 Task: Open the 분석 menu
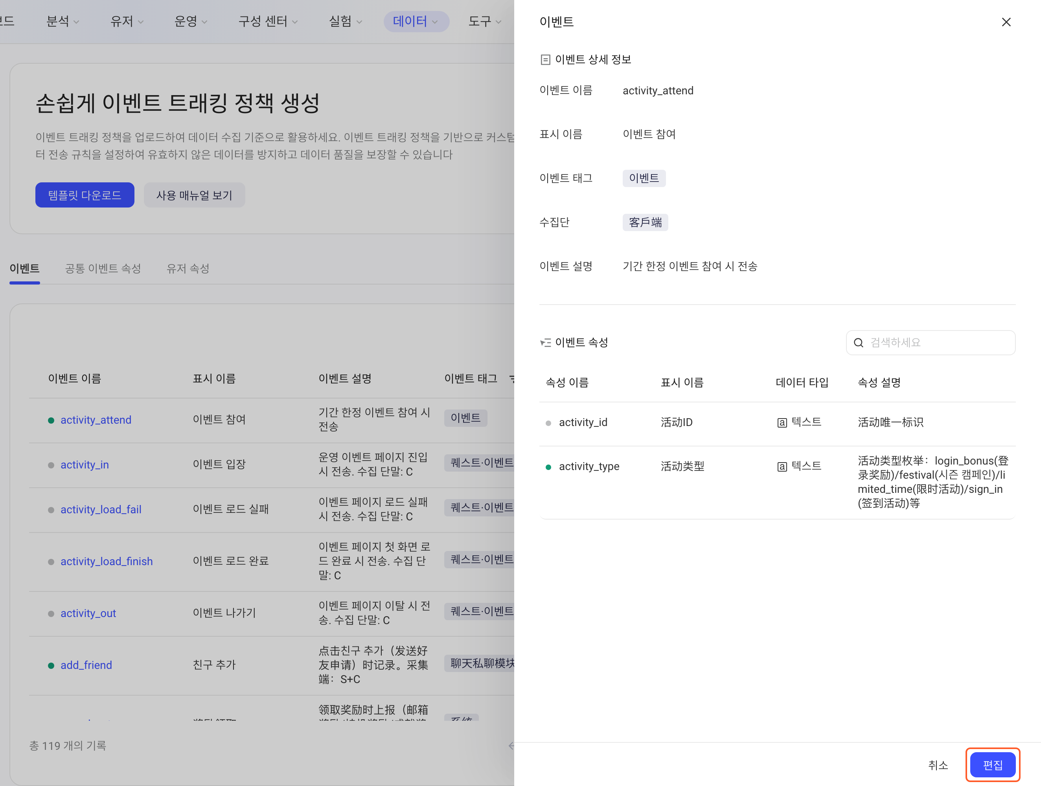click(63, 21)
